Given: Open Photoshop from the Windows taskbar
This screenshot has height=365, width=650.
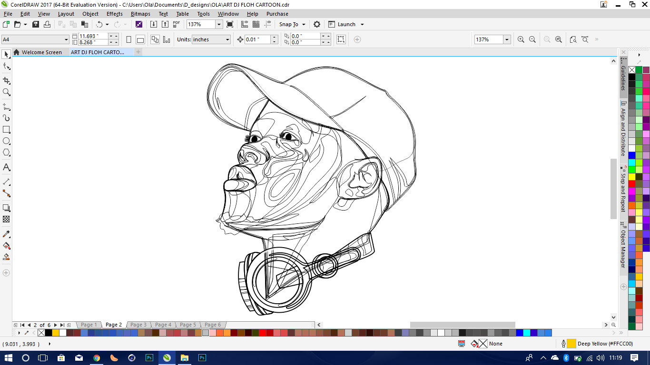Looking at the screenshot, I should [149, 357].
